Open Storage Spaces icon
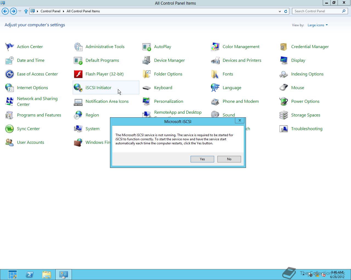 click(284, 115)
